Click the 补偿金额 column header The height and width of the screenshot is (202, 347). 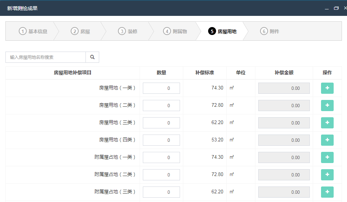coord(284,73)
